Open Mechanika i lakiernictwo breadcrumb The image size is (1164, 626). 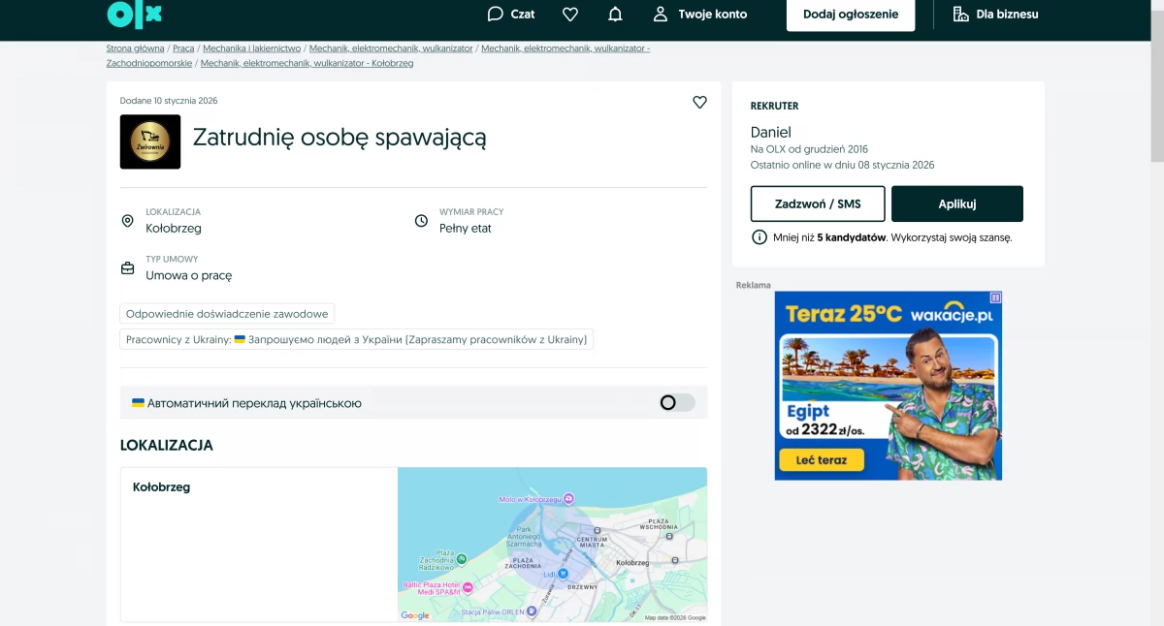(251, 47)
